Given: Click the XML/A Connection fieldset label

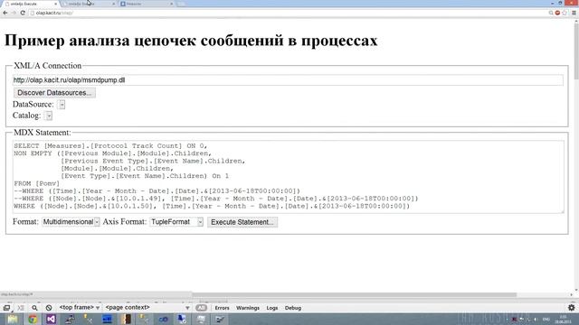Looking at the screenshot, I should click(x=47, y=66).
